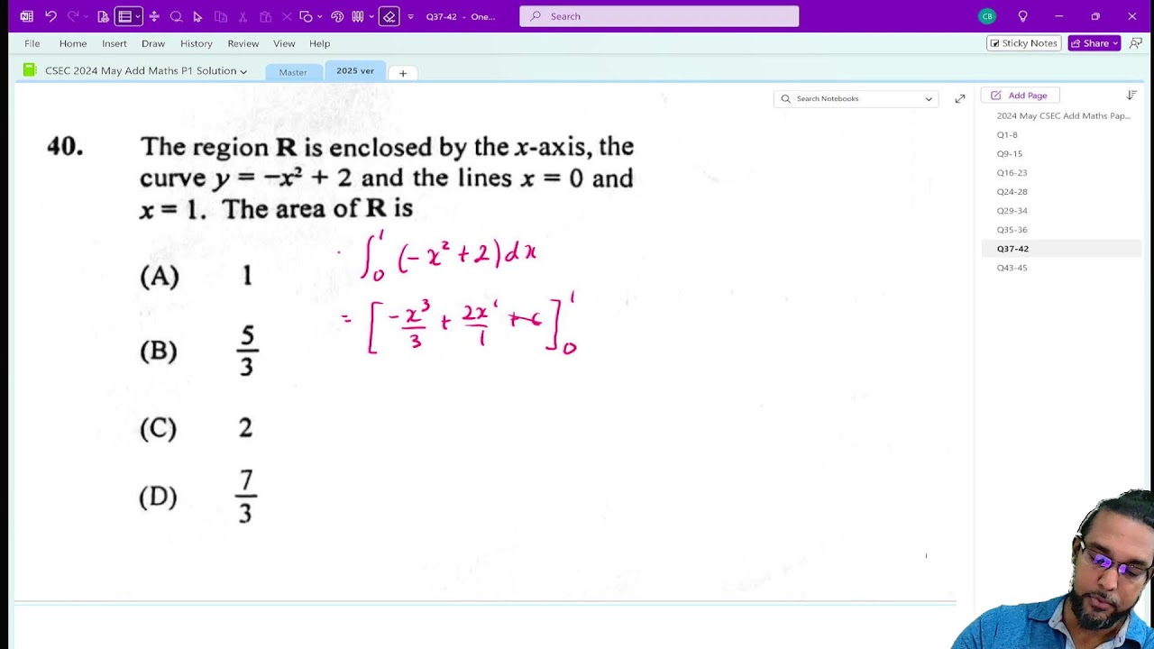Open Customize Quick Access Toolbar dropdown
This screenshot has height=649, width=1154.
(x=411, y=16)
